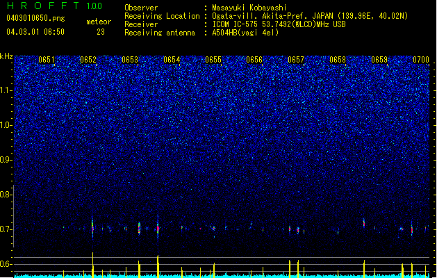Click the 0653 time marker
This screenshot has height=278, width=437.
click(x=130, y=60)
